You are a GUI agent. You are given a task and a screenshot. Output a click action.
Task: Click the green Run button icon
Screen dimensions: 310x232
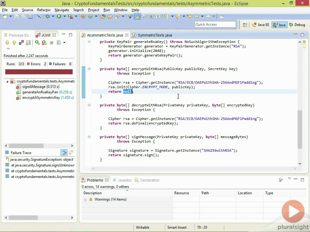59,17
